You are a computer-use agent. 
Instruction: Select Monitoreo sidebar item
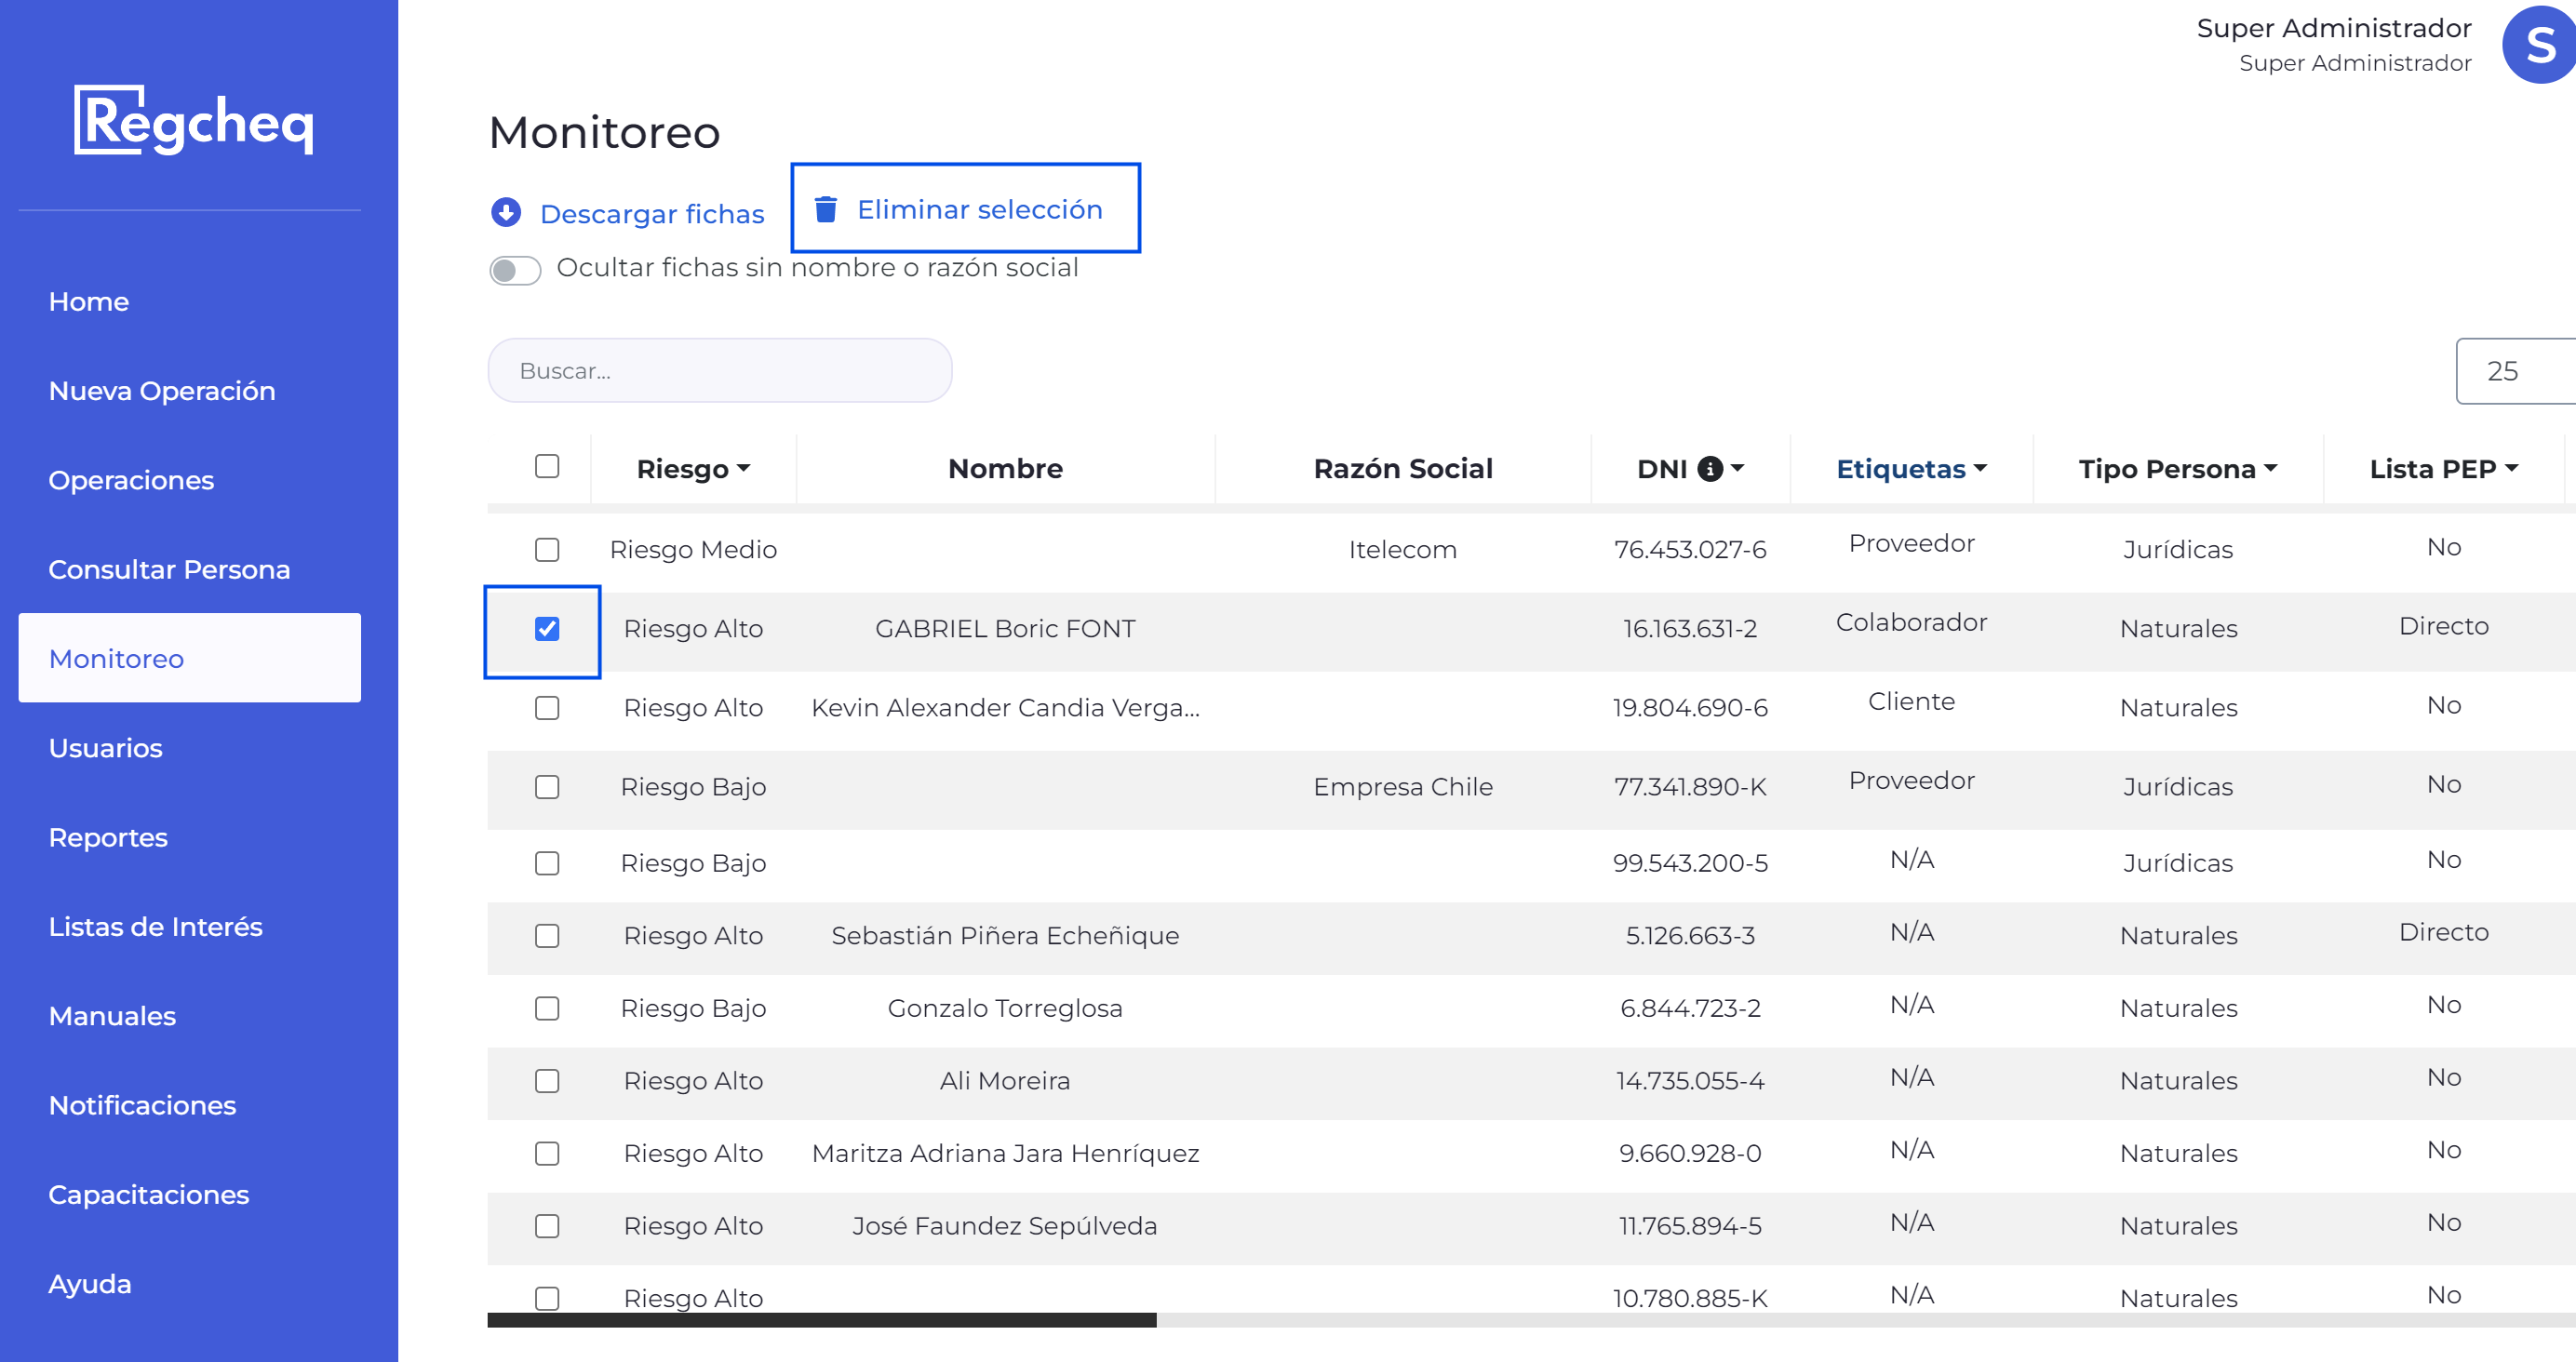[x=189, y=658]
